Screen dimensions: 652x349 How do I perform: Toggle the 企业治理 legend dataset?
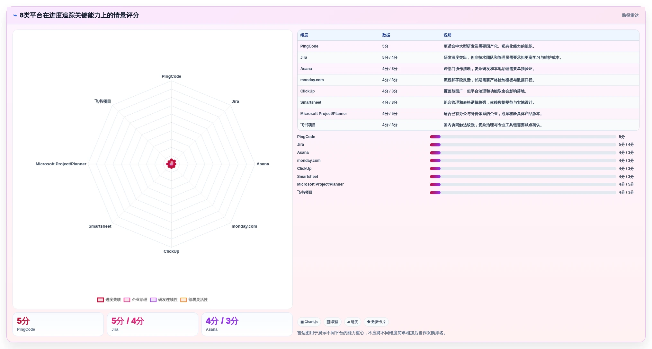(x=135, y=300)
